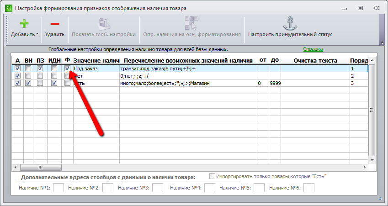Click the red minus Удалить icon
Image resolution: width=388 pixels, height=206 pixels.
pyautogui.click(x=55, y=24)
